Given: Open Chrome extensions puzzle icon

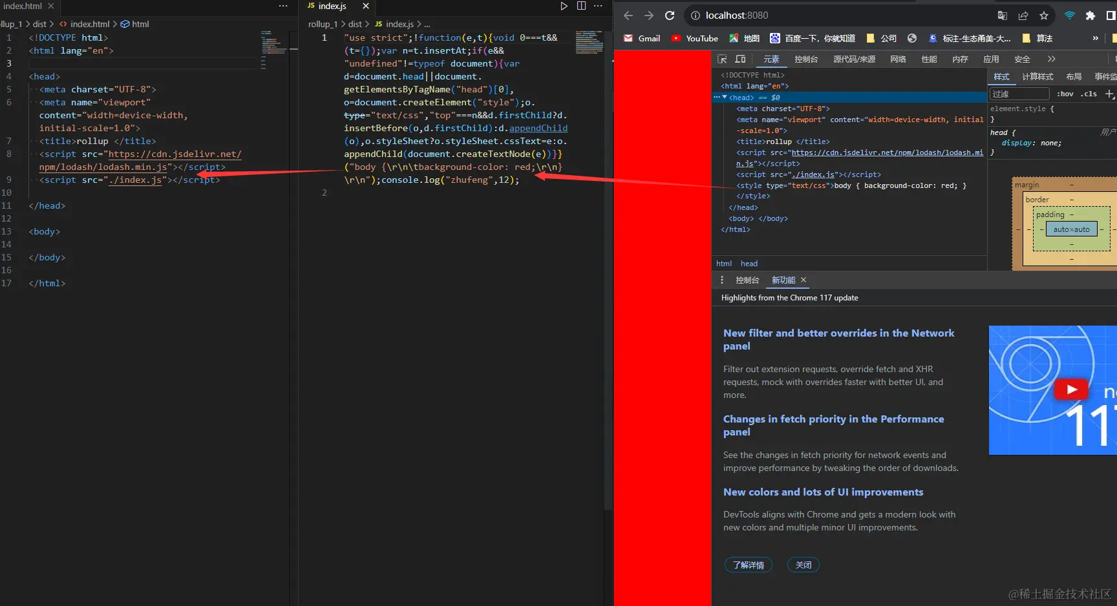Looking at the screenshot, I should [x=1090, y=16].
